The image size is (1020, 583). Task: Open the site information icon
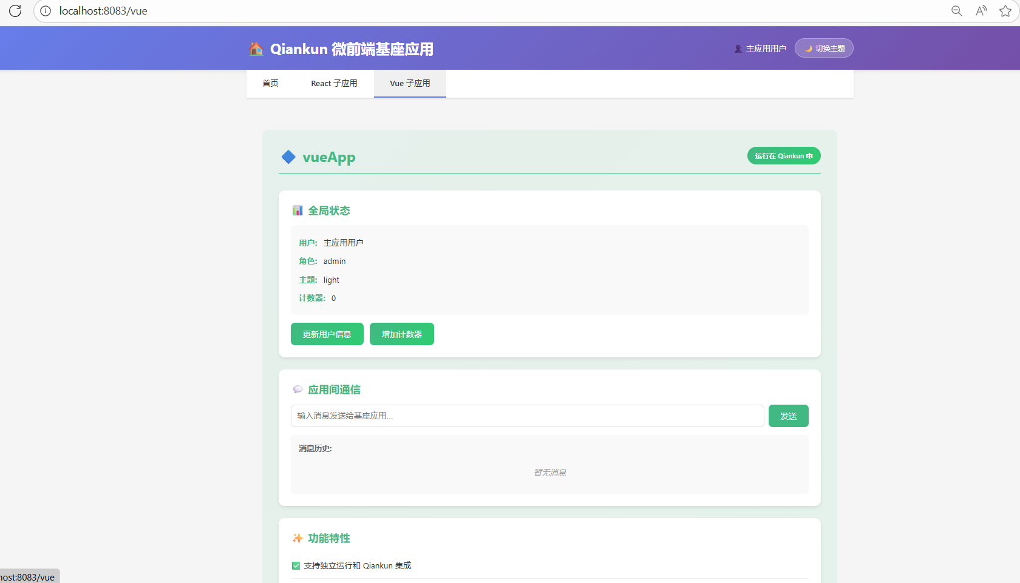point(46,11)
